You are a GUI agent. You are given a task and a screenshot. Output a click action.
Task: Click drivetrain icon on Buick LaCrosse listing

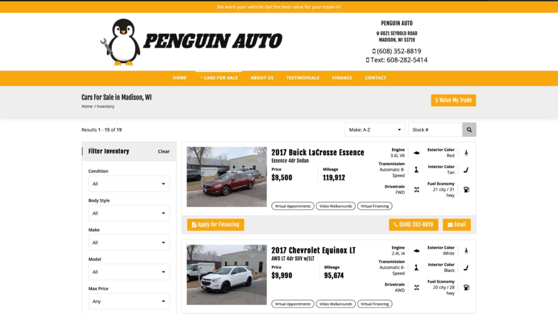coord(416,190)
